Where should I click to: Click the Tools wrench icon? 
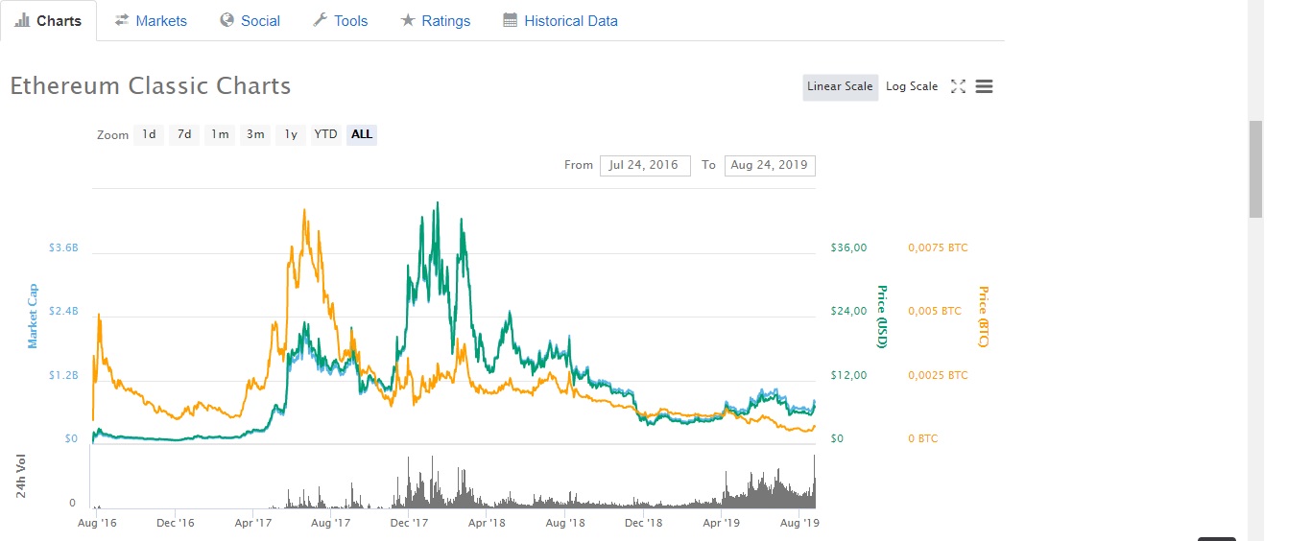tap(321, 20)
